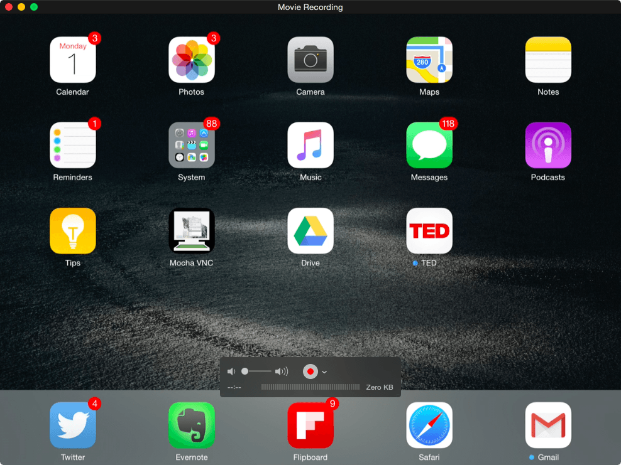Open the Tips app
Screen dimensions: 621x465
[73, 230]
